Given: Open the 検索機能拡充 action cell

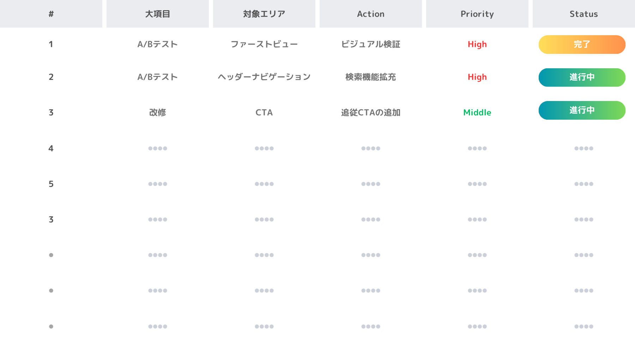Looking at the screenshot, I should coord(371,77).
